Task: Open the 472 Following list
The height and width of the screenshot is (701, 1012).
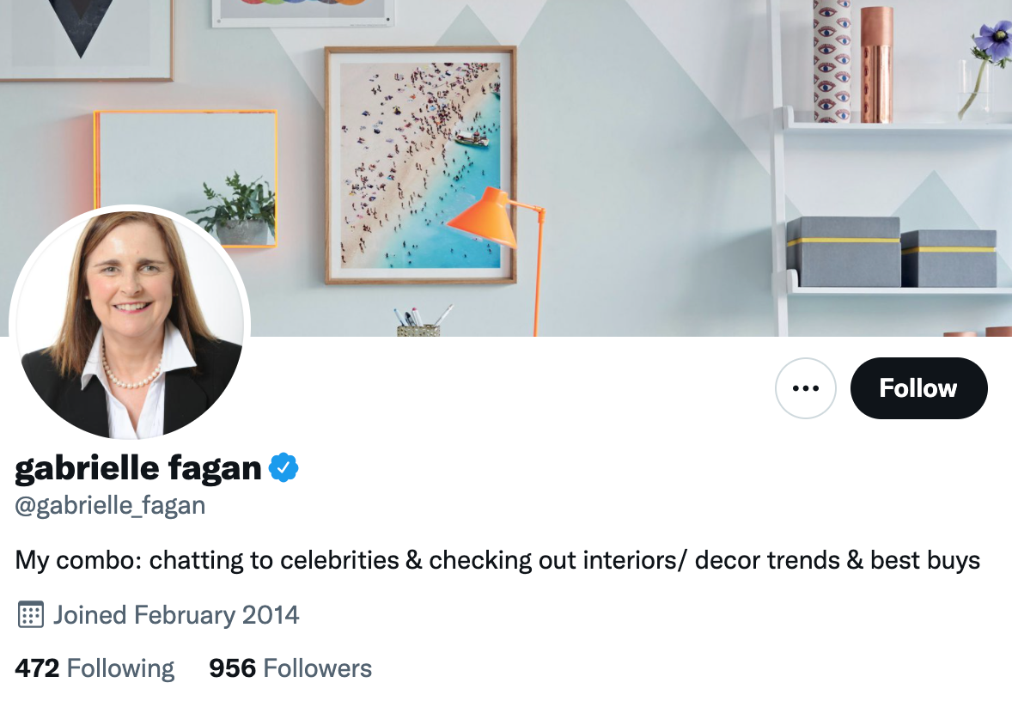Action: click(94, 667)
